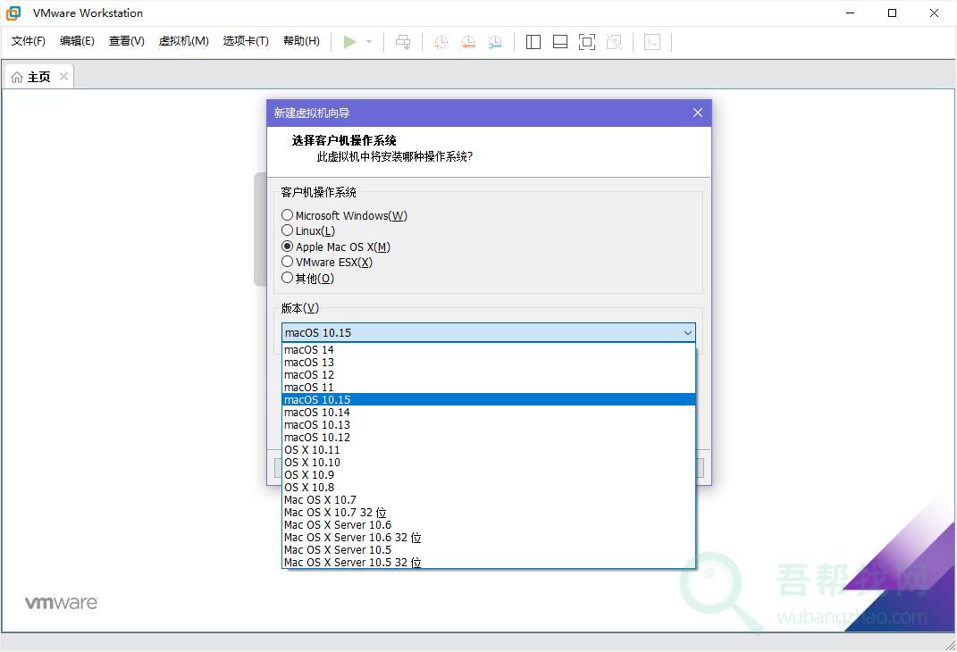Screen dimensions: 957x652
Task: Click the revert to snapshot icon
Action: click(467, 42)
